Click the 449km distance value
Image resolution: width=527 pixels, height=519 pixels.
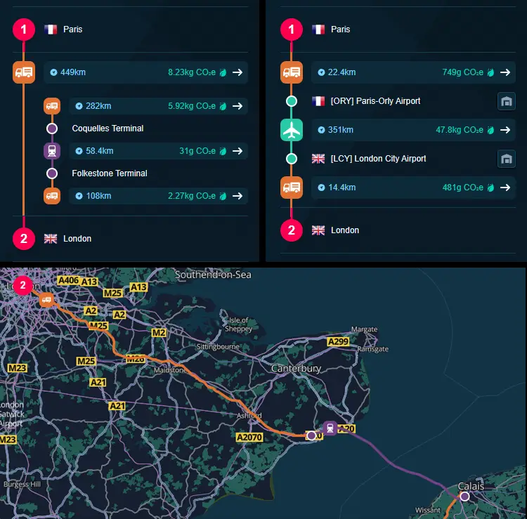click(73, 72)
